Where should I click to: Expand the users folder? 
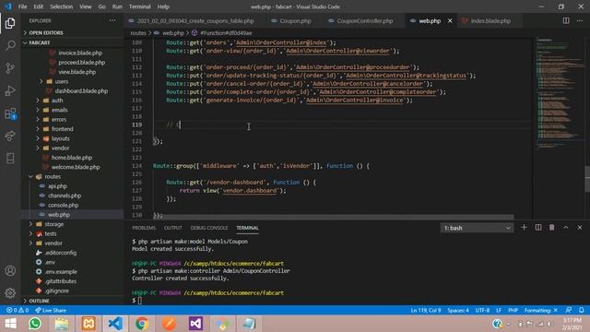[x=62, y=81]
